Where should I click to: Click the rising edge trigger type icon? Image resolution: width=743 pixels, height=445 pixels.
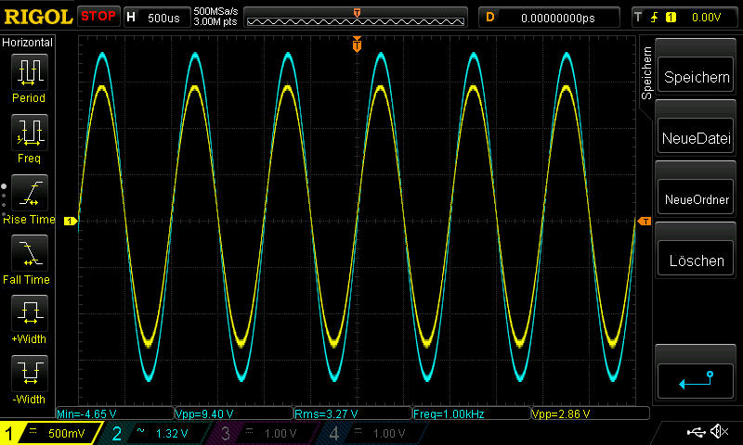click(x=655, y=18)
